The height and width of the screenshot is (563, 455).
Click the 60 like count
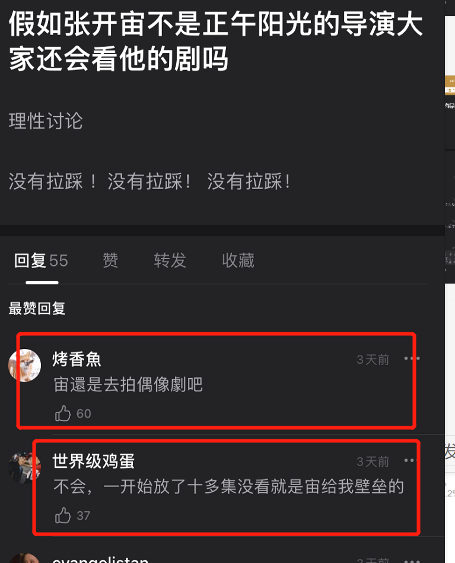[x=84, y=414]
